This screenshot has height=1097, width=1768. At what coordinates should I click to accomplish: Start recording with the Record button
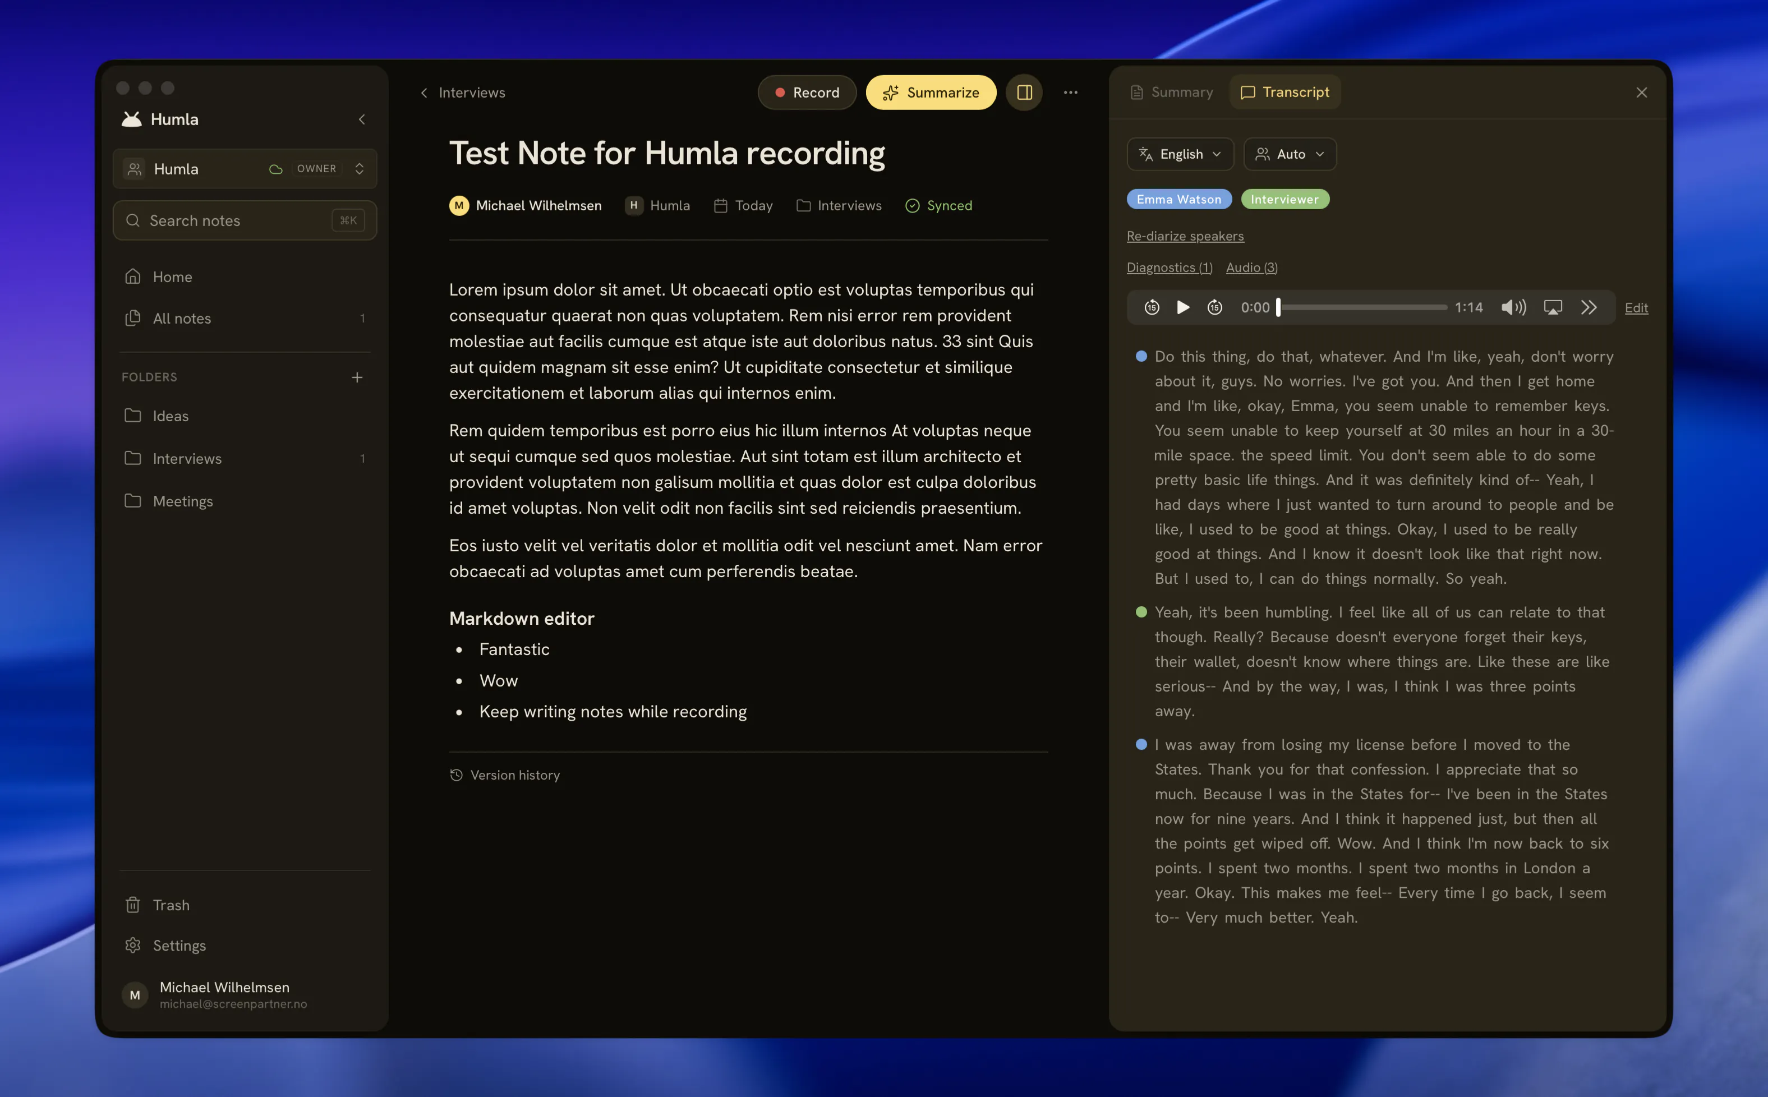pos(807,92)
